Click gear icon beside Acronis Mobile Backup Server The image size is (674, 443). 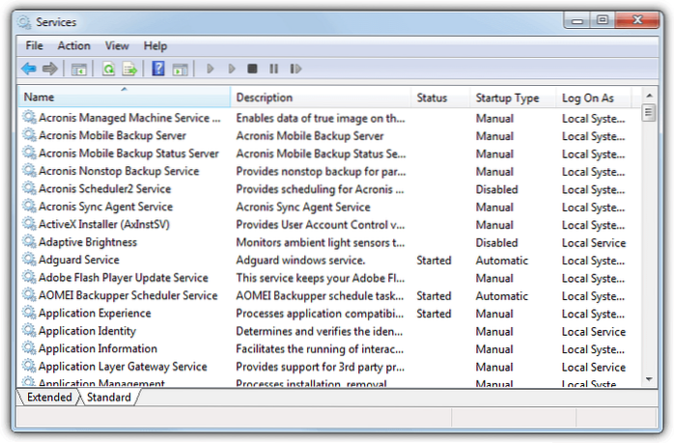click(29, 135)
